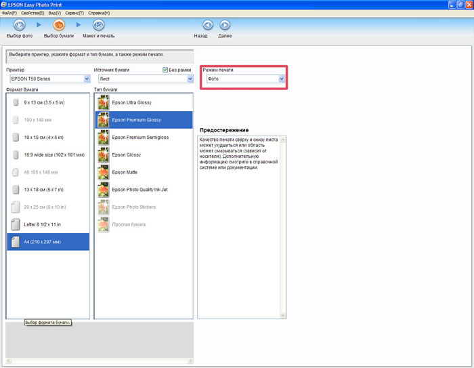This screenshot has width=474, height=368.
Task: Select '10 x 15 см (4 x 6 in)' text
Action: tap(44, 138)
